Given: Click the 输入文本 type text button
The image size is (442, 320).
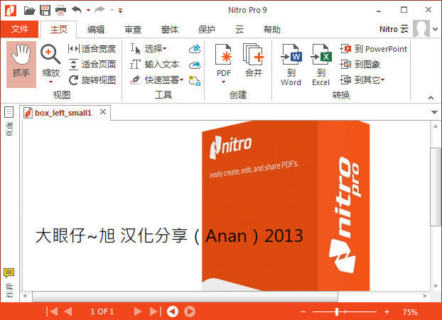Looking at the screenshot, I should (156, 65).
